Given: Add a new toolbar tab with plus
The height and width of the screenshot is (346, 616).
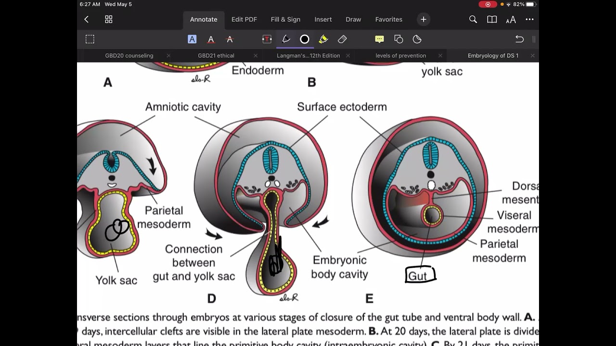Looking at the screenshot, I should (423, 19).
